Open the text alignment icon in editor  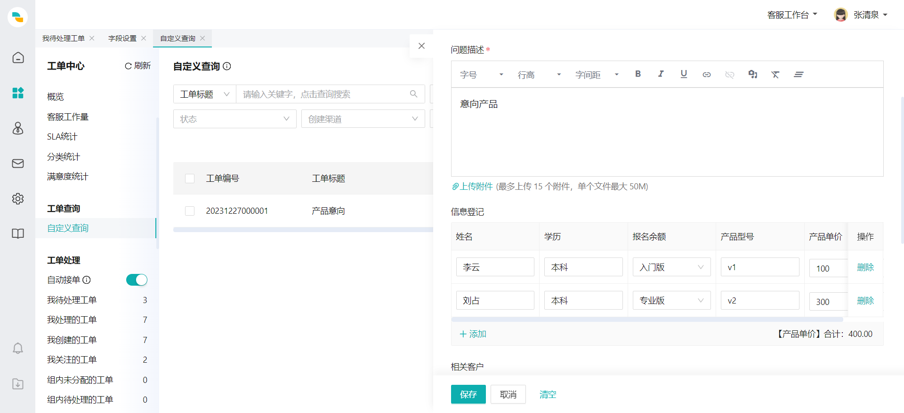799,74
